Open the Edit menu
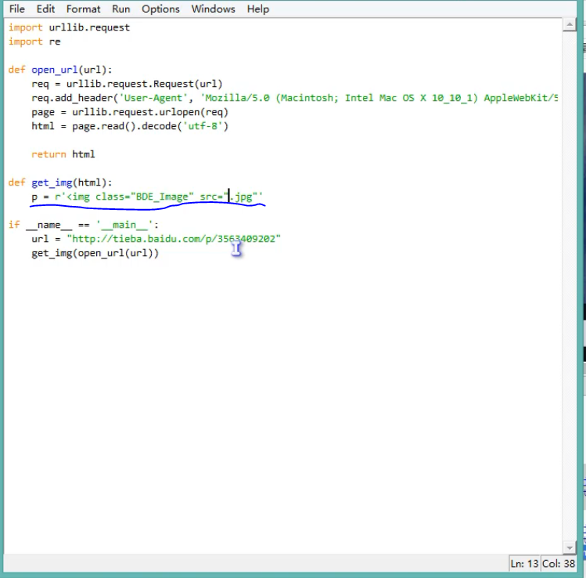Viewport: 586px width, 578px height. pos(45,9)
